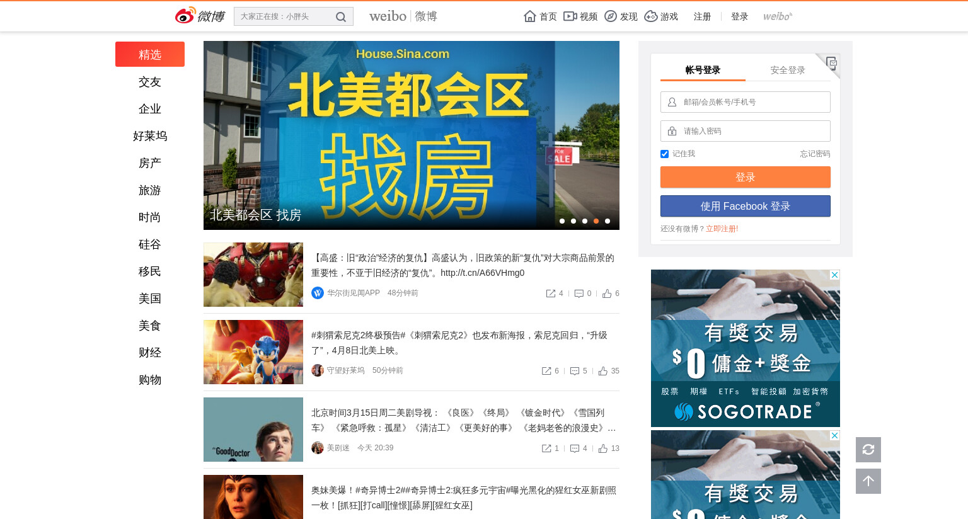Screen dimensions: 968x519
Task: Switch to QR code login corner icon
Action: pos(831,62)
